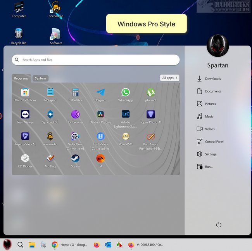
Task: Click the power button
Action: point(219,225)
